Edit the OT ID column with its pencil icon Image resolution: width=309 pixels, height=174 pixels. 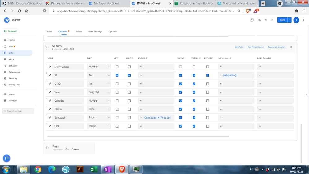(50, 84)
